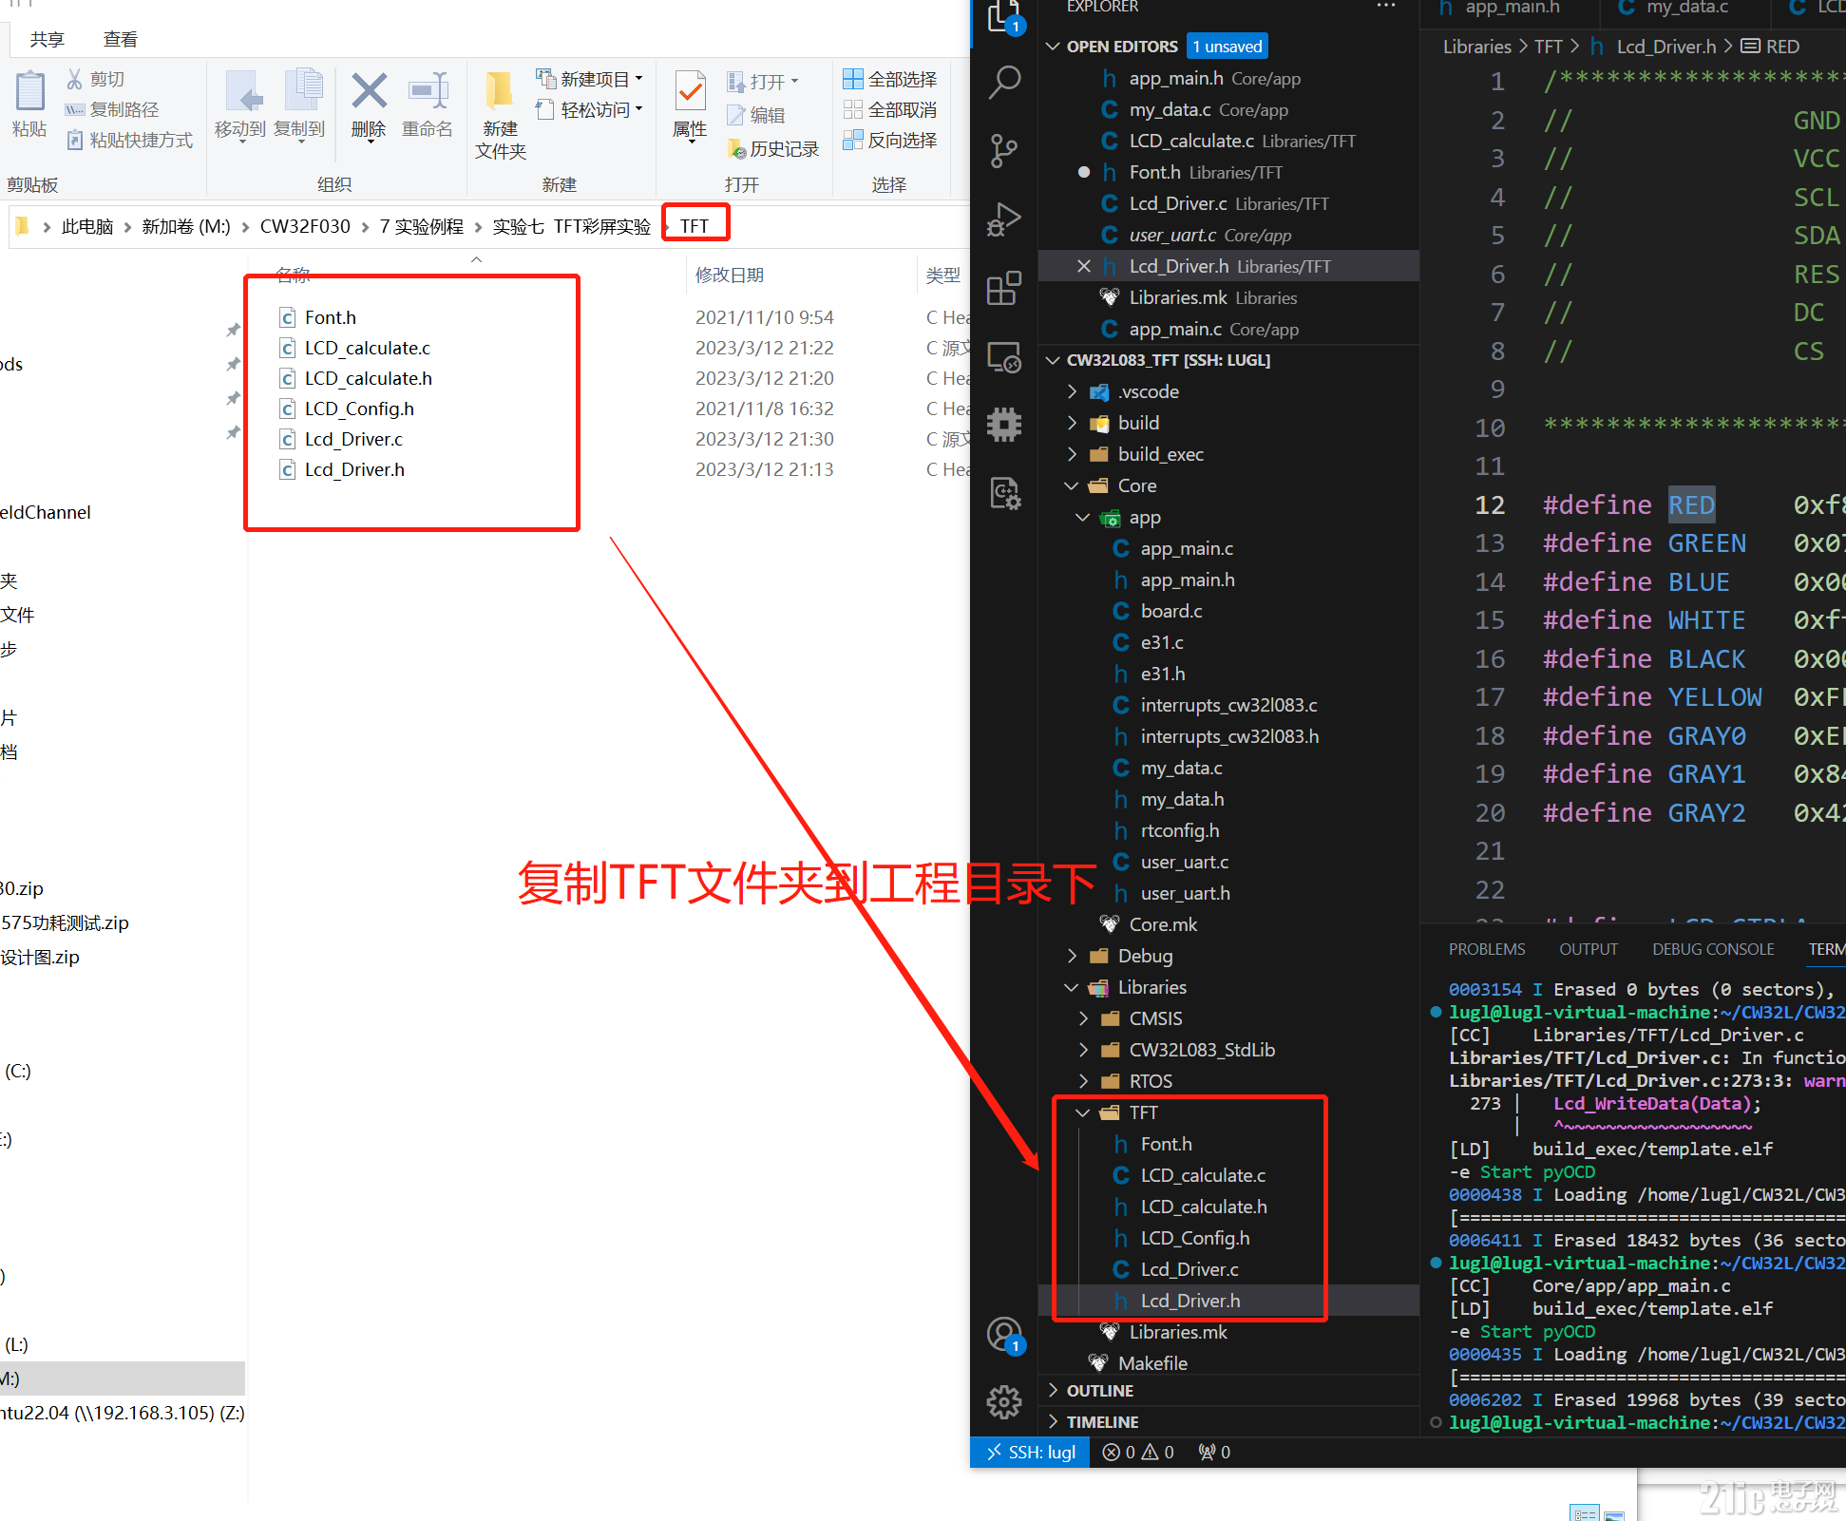Click Libraries breadcrumb in editor path
Image resolution: width=1846 pixels, height=1521 pixels.
point(1477,47)
